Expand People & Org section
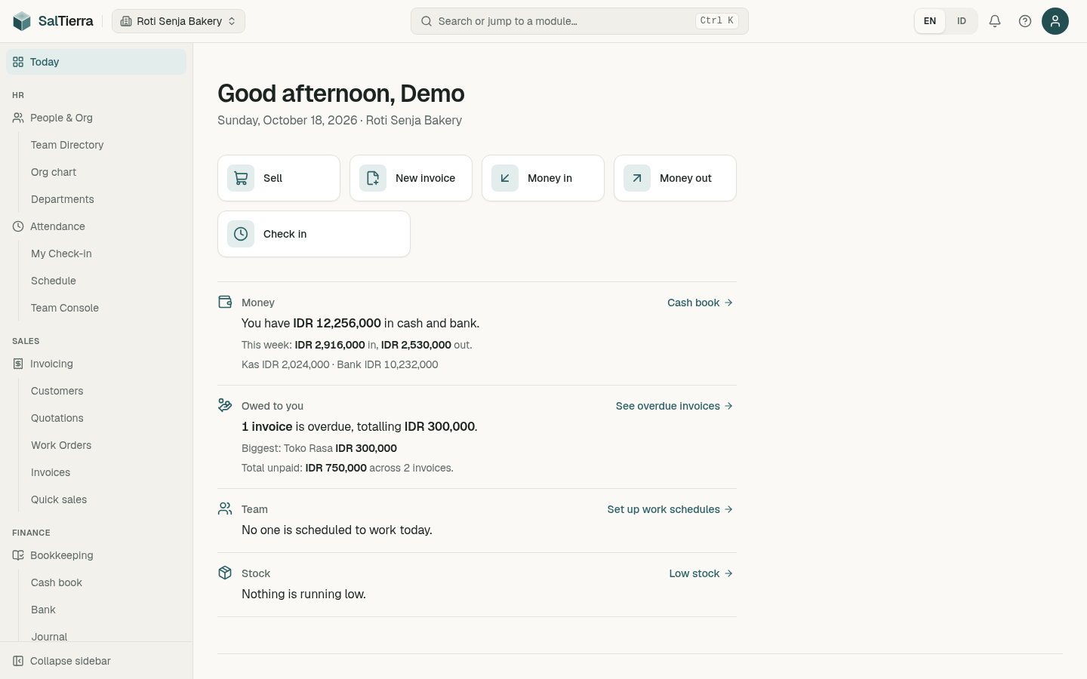Image resolution: width=1087 pixels, height=679 pixels. point(96,118)
